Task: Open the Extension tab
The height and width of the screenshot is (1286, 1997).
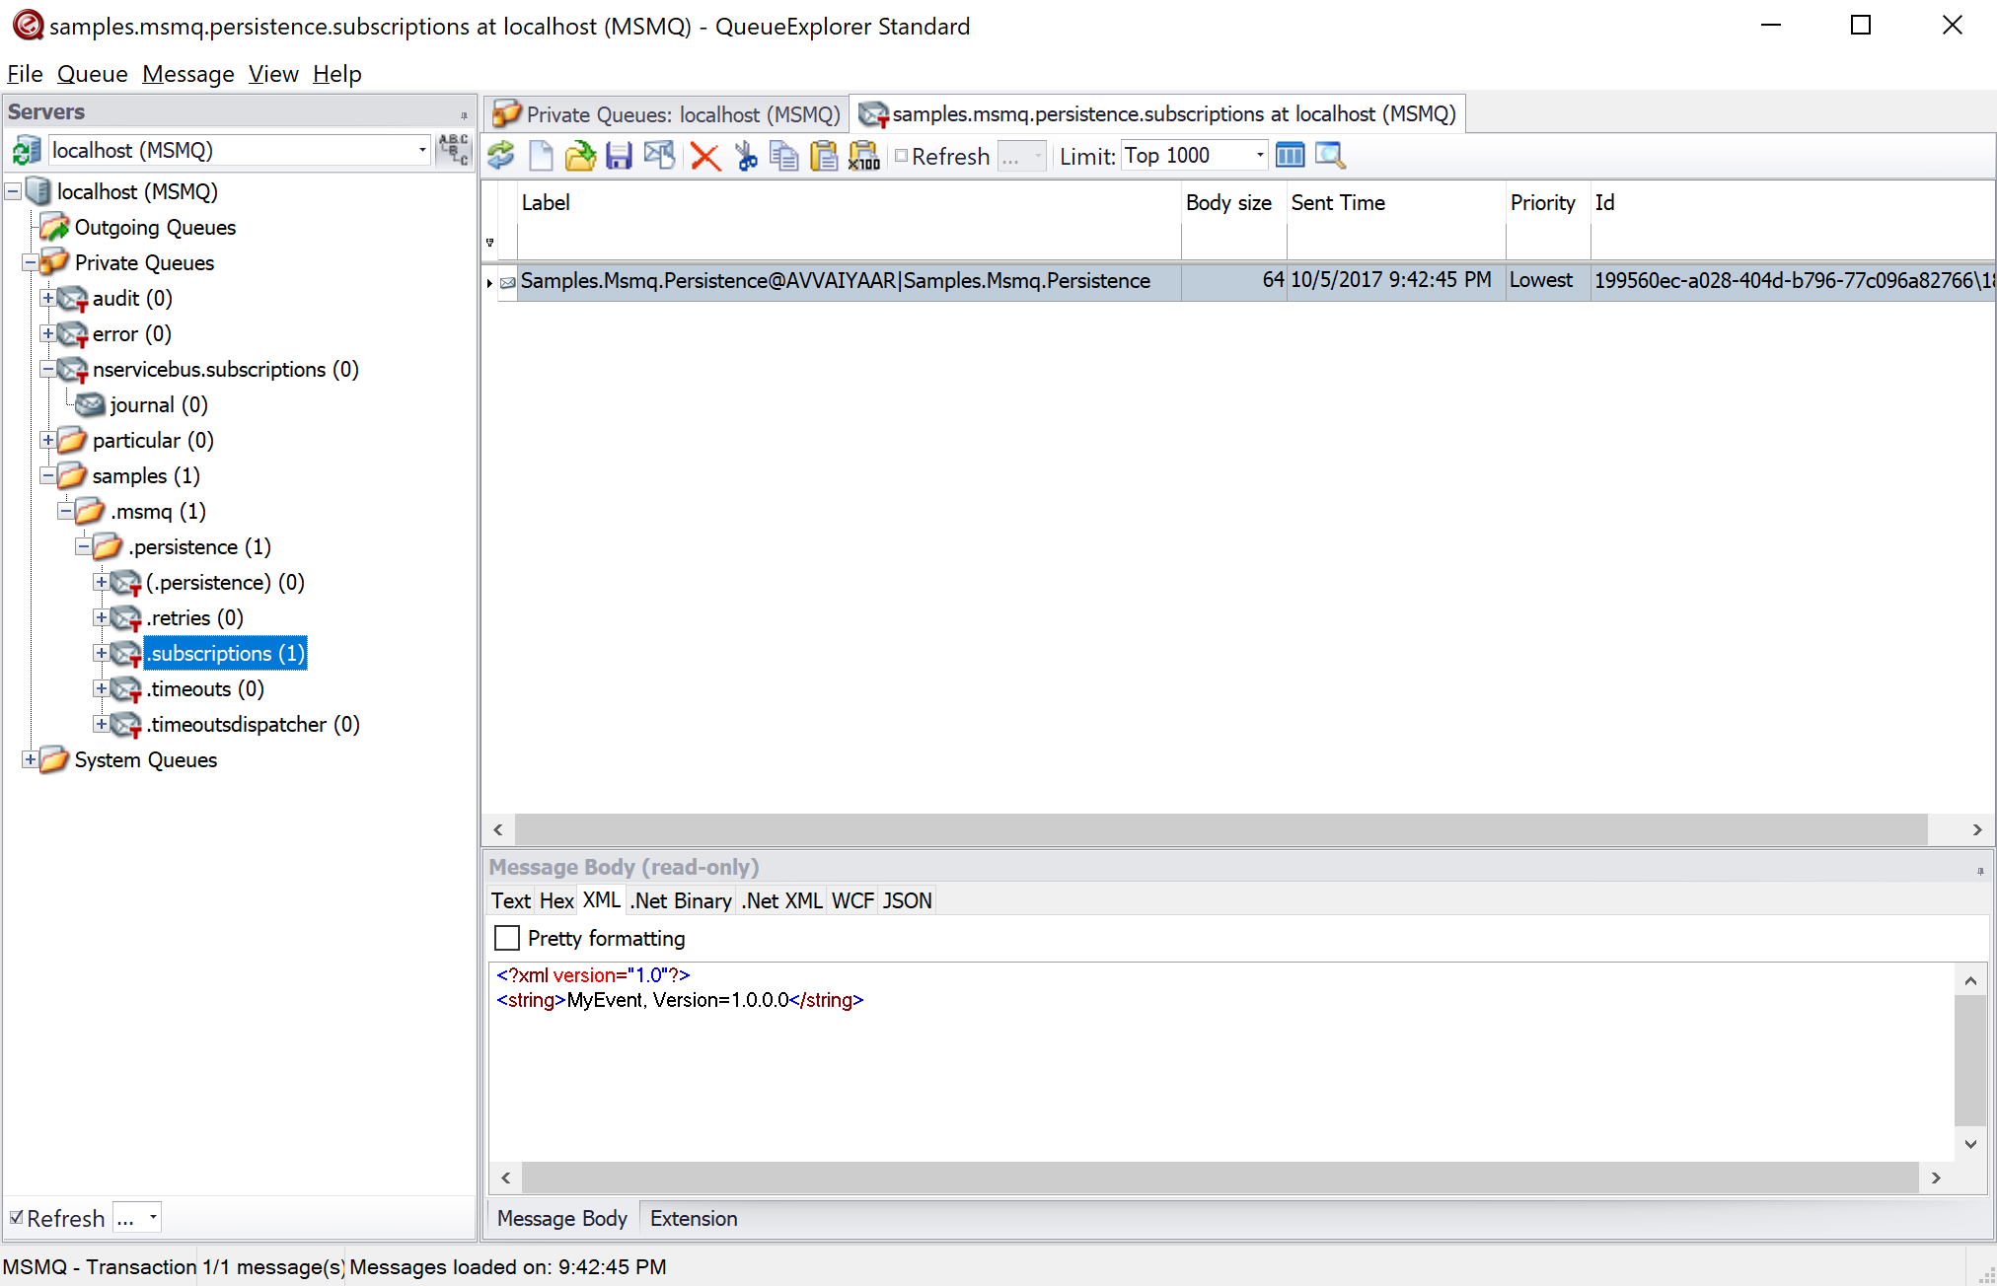Action: click(x=694, y=1218)
